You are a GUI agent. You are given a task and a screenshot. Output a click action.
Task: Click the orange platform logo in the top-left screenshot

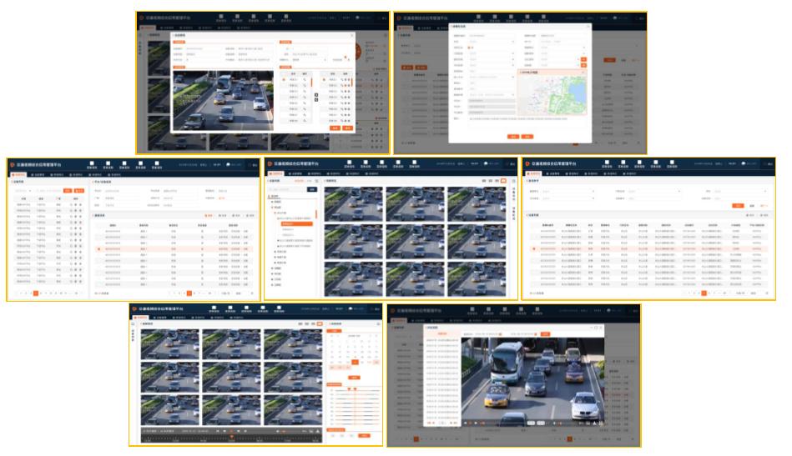pyautogui.click(x=141, y=18)
